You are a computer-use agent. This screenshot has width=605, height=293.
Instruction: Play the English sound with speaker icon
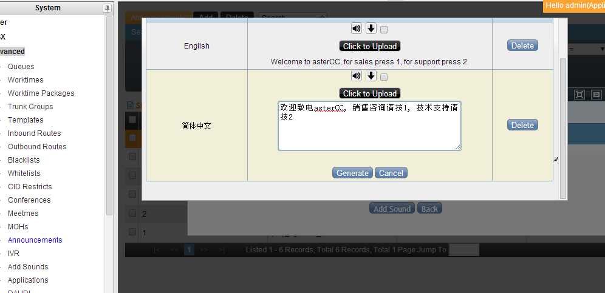(356, 29)
